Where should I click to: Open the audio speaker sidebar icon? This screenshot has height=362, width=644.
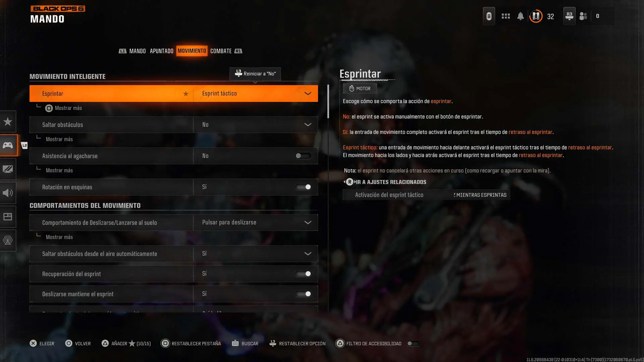click(x=8, y=193)
